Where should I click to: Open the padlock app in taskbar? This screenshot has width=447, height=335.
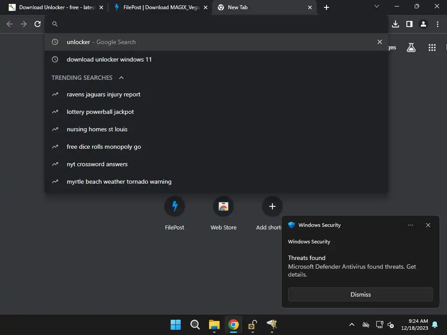pos(253,325)
